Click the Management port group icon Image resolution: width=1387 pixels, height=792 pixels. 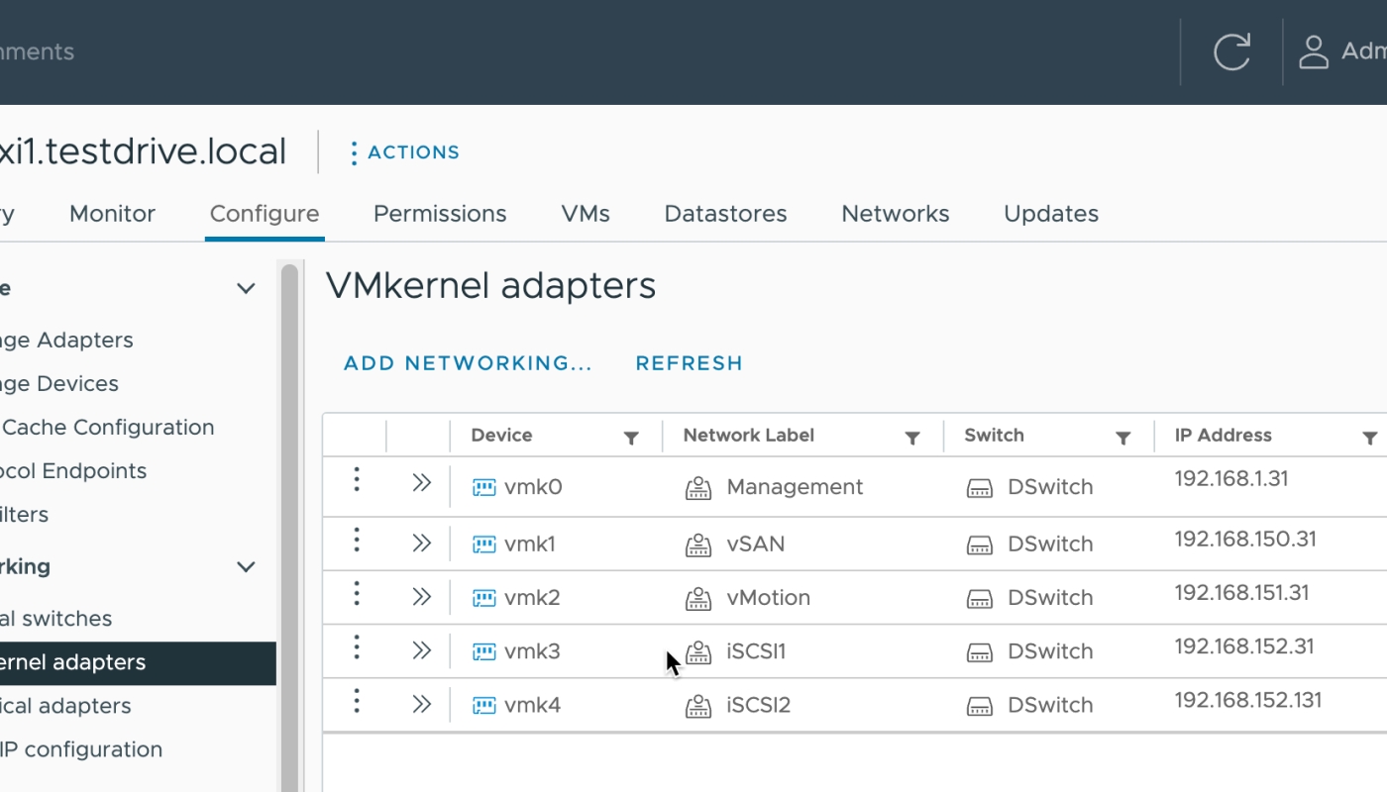(698, 487)
